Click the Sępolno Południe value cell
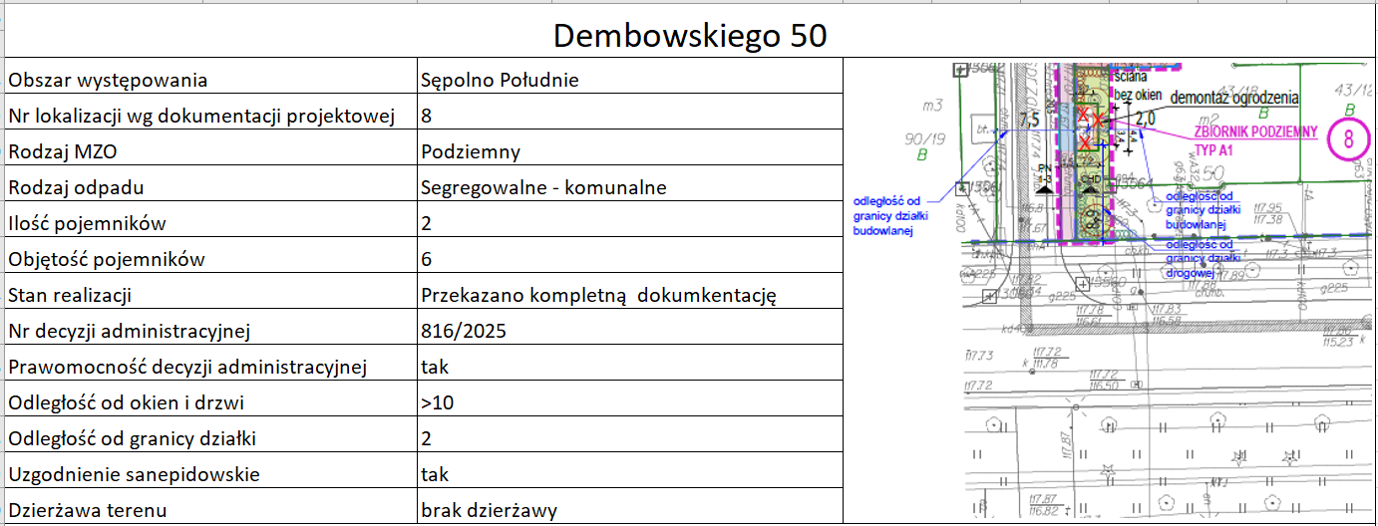Image resolution: width=1378 pixels, height=526 pixels. (500, 80)
